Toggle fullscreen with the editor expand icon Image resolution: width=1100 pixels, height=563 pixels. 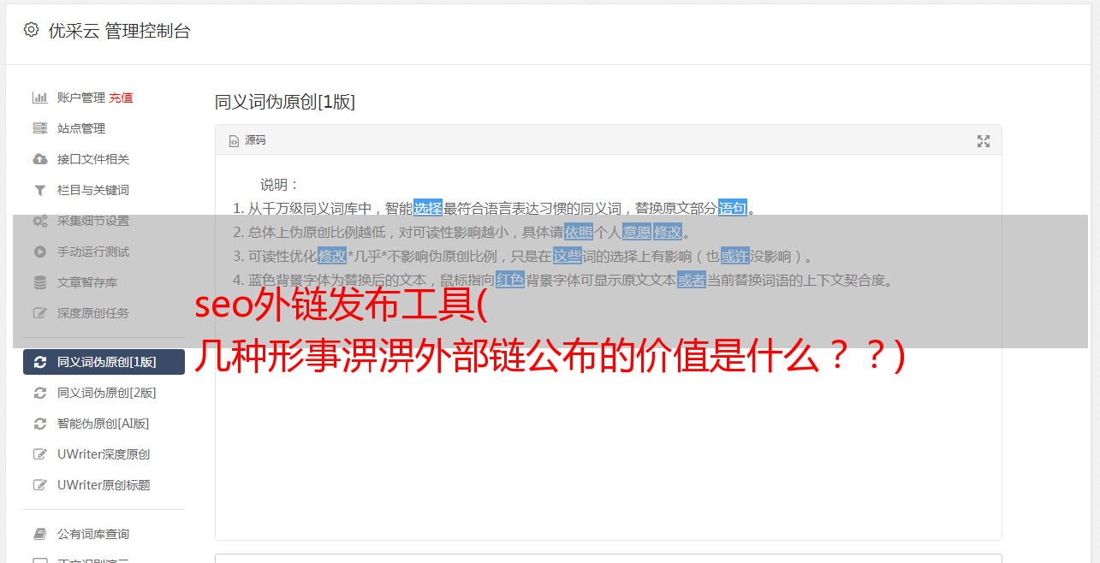[984, 140]
